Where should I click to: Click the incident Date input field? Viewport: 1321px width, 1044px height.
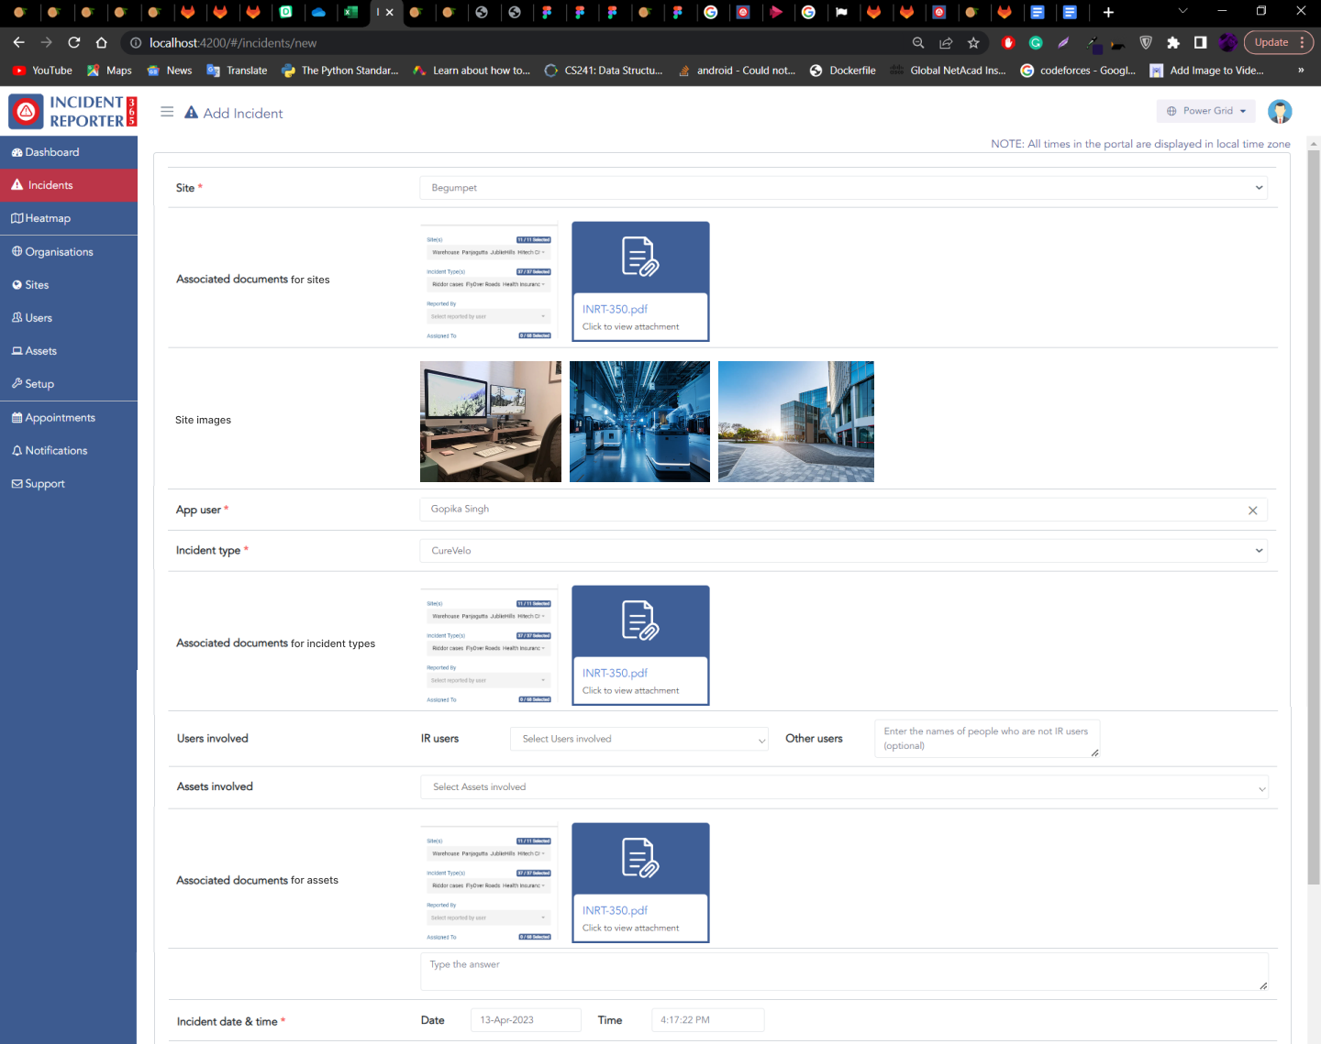(526, 1020)
